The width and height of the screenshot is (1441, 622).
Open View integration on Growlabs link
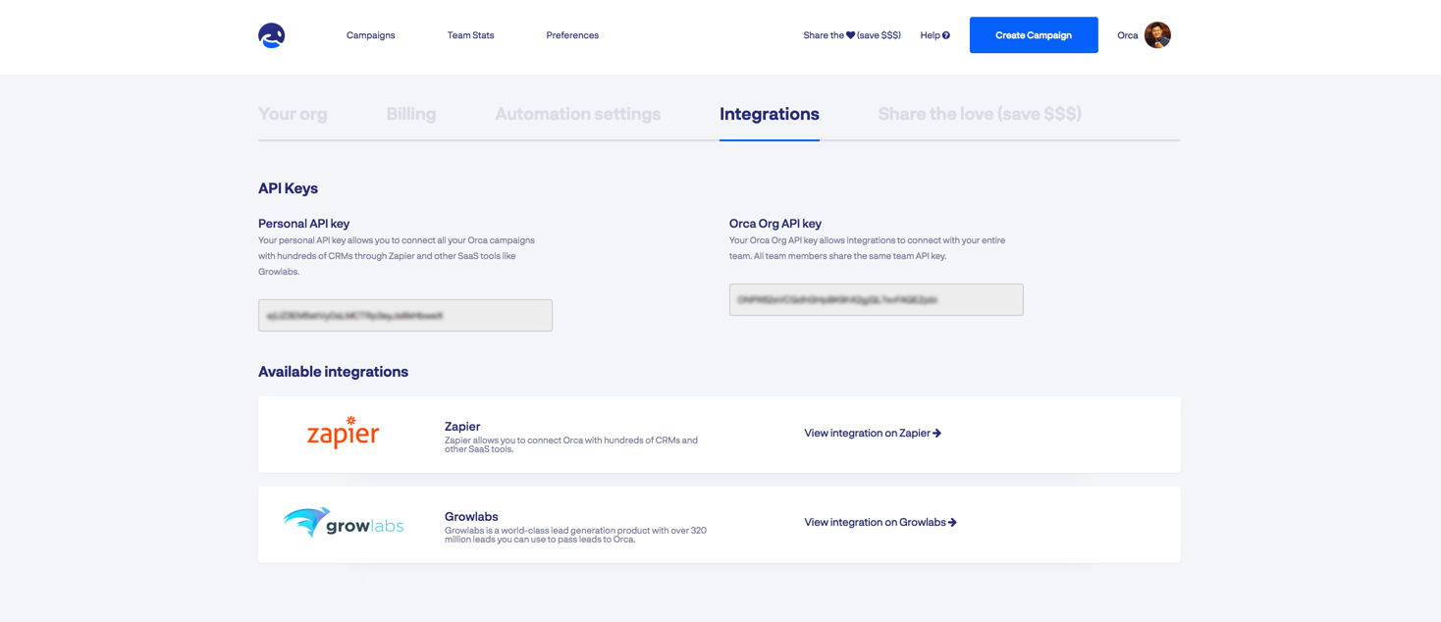point(881,522)
